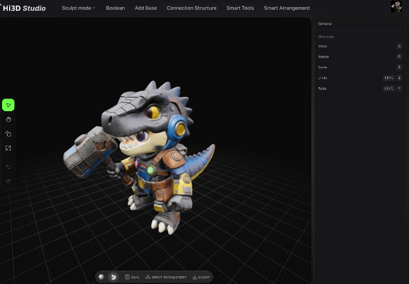Export the model from bottom bar
The width and height of the screenshot is (409, 284).
click(x=201, y=277)
